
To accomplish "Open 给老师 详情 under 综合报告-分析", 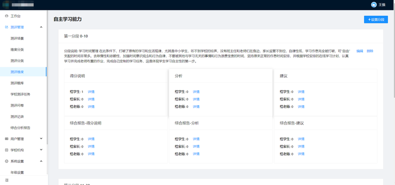I will 196,154.
